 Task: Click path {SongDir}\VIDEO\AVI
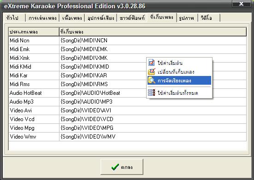86,110
